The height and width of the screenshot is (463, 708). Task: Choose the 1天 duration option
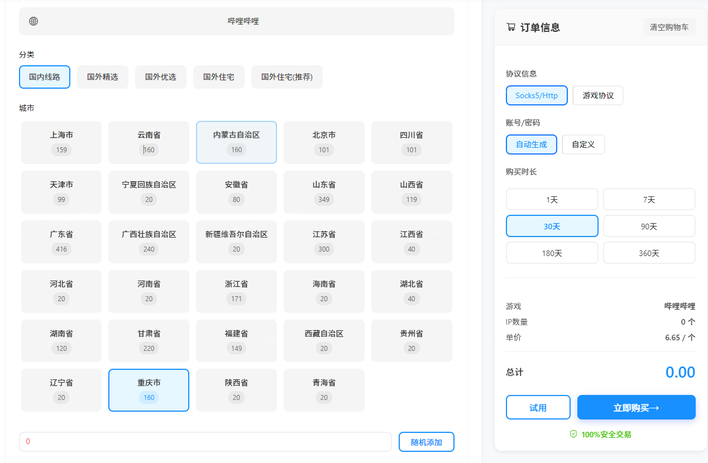pyautogui.click(x=552, y=199)
